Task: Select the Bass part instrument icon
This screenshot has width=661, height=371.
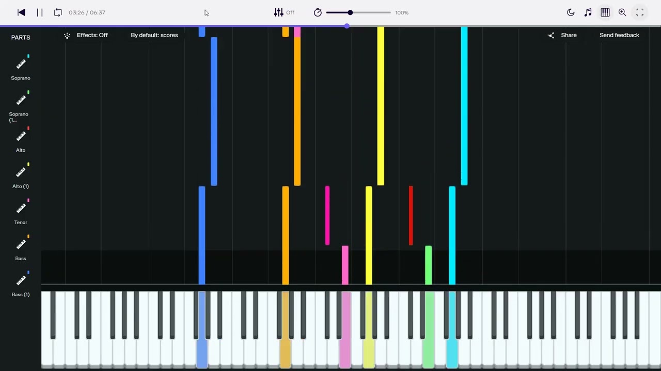Action: click(21, 244)
